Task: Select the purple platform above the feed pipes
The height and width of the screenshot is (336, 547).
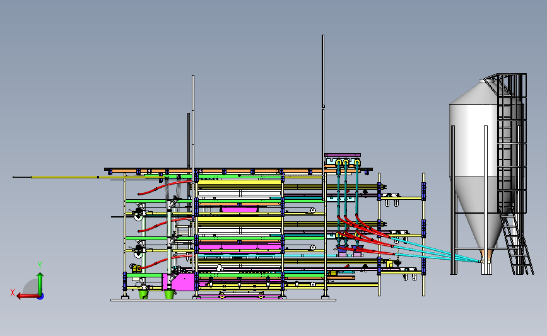Action: 343,155
